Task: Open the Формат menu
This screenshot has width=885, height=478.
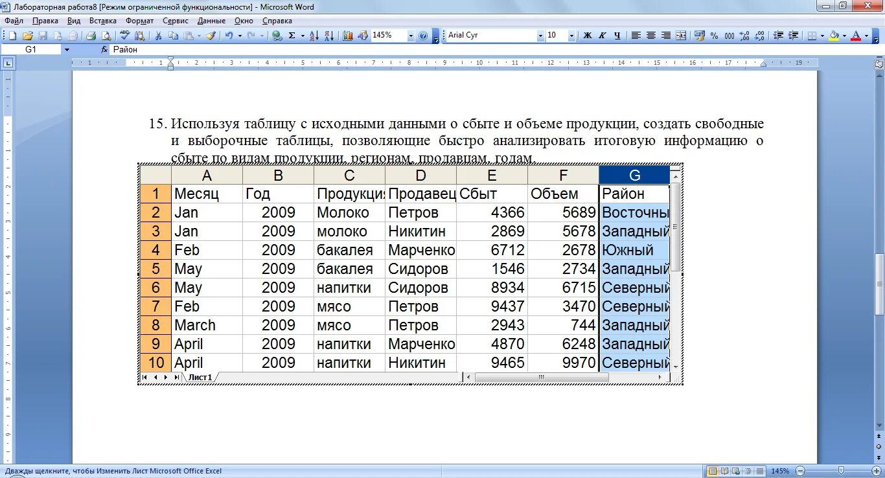Action: (140, 21)
